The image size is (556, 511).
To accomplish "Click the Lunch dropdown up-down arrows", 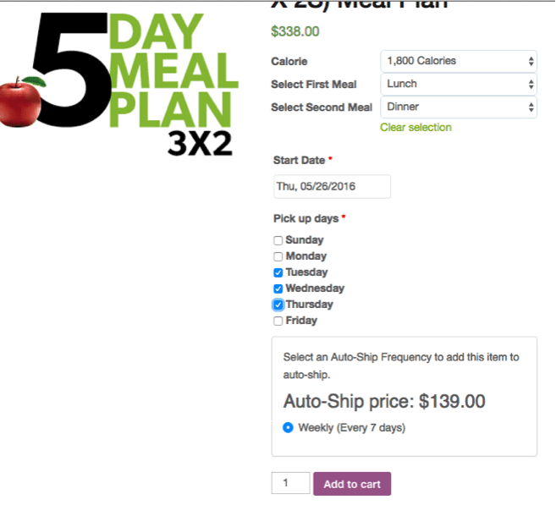I will 531,85.
